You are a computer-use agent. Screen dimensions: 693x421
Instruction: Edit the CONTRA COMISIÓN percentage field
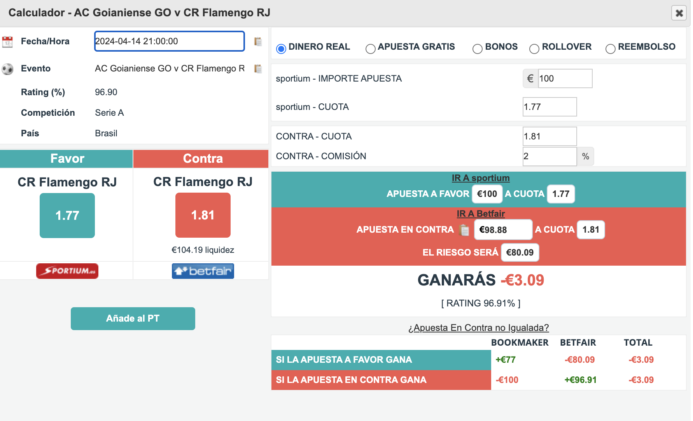pyautogui.click(x=549, y=156)
